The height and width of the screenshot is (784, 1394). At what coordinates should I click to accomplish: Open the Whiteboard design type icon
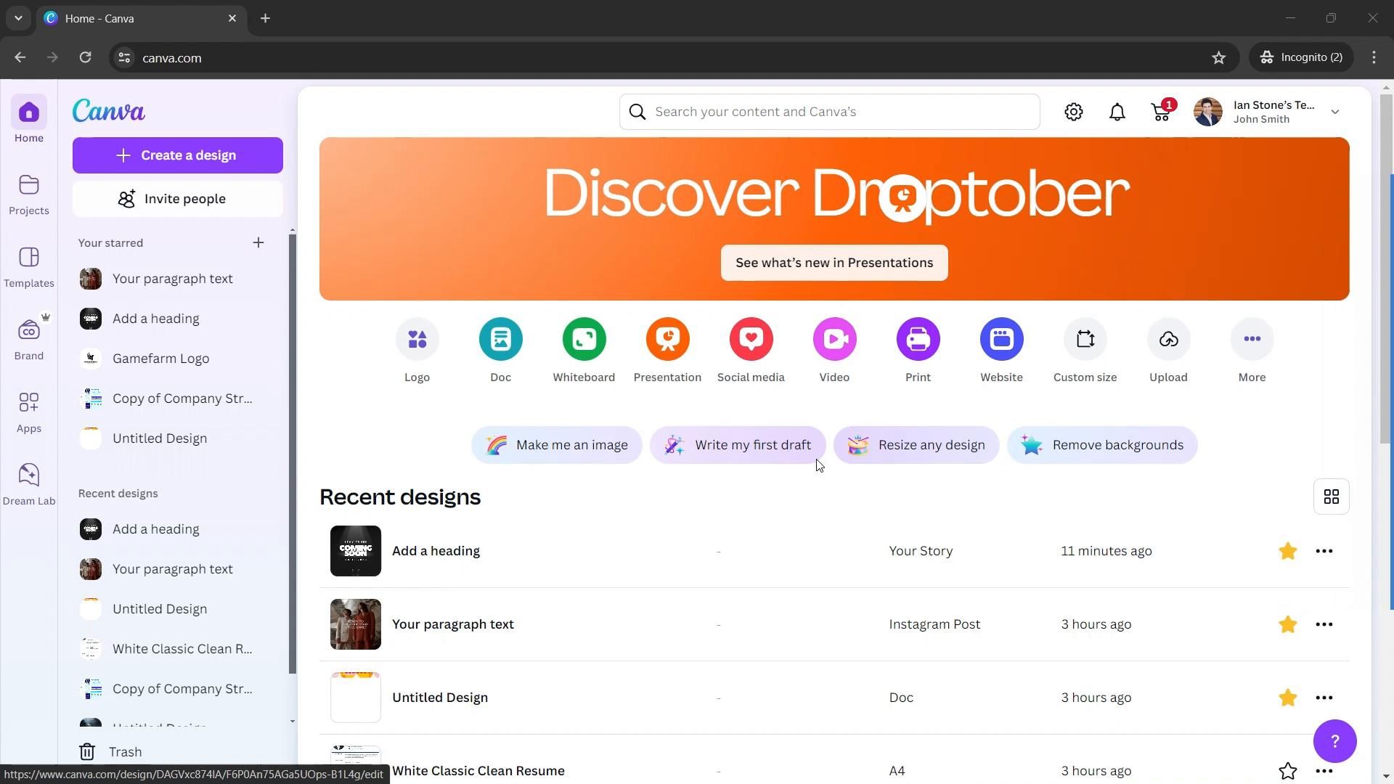tap(584, 339)
